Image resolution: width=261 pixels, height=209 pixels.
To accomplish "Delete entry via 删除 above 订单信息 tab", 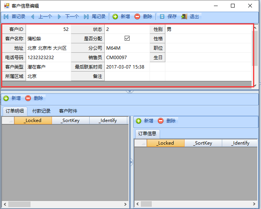I will pyautogui.click(x=167, y=121).
